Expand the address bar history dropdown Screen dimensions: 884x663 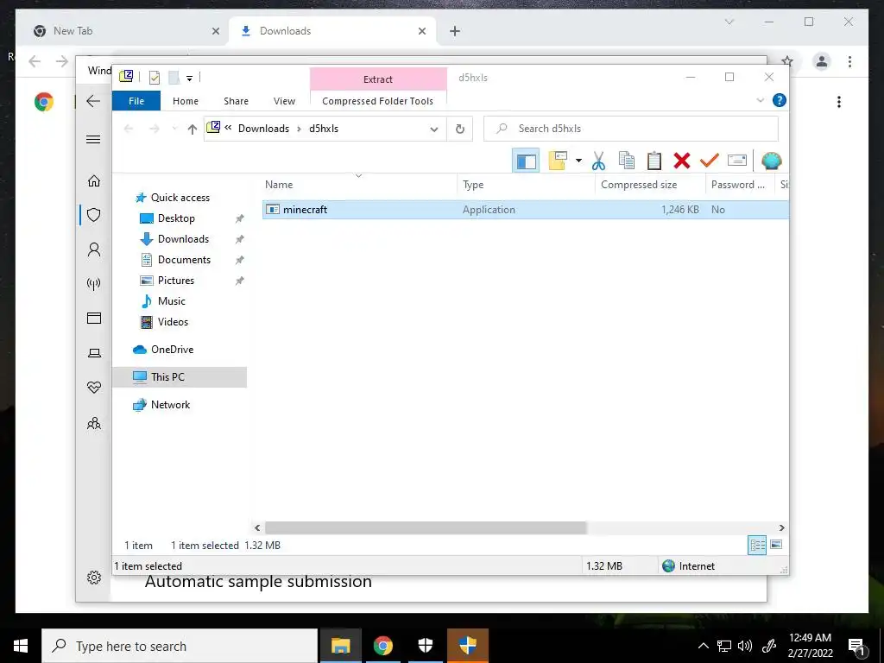coord(434,129)
